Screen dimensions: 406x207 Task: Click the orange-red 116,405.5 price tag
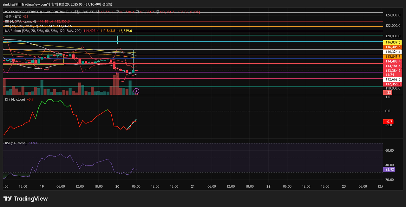(393, 47)
